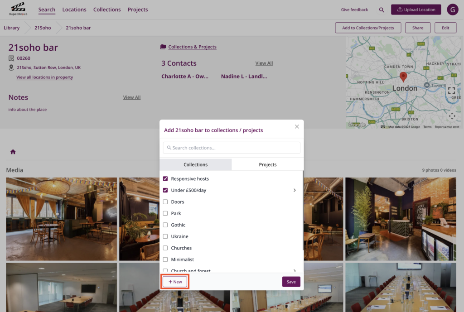
Task: Open the Search nav item
Action: pos(47,10)
